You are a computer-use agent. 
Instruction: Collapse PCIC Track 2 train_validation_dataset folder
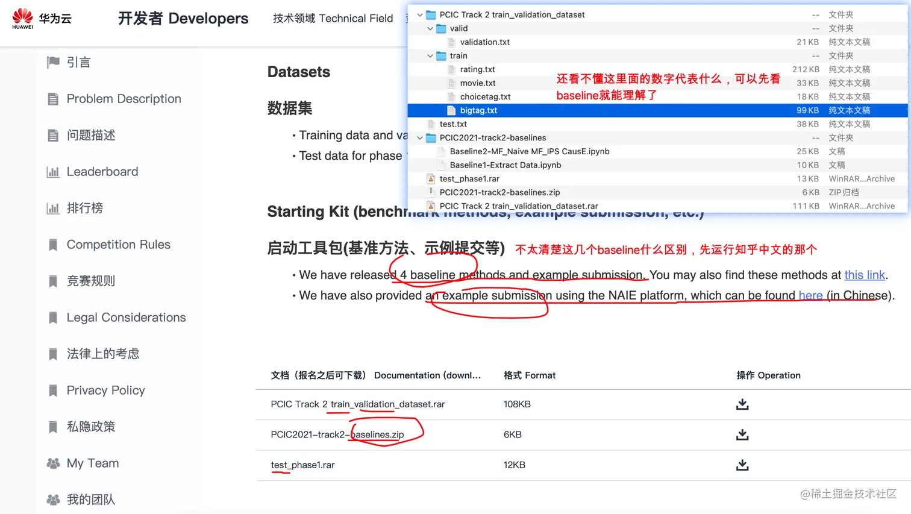pyautogui.click(x=420, y=14)
